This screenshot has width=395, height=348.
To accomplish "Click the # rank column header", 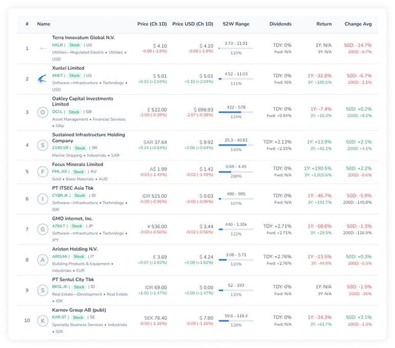I will coord(27,24).
